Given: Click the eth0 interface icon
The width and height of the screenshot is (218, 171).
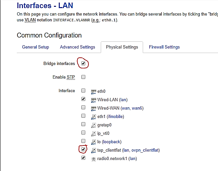Looking at the screenshot, I should click(x=94, y=91).
